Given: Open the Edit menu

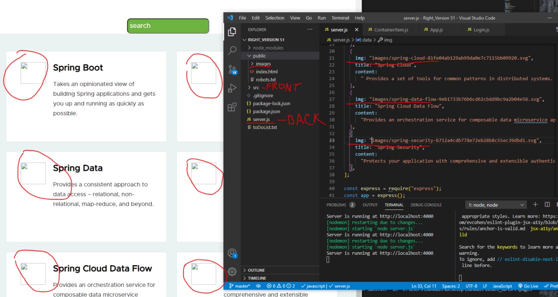Looking at the screenshot, I should pyautogui.click(x=255, y=18).
